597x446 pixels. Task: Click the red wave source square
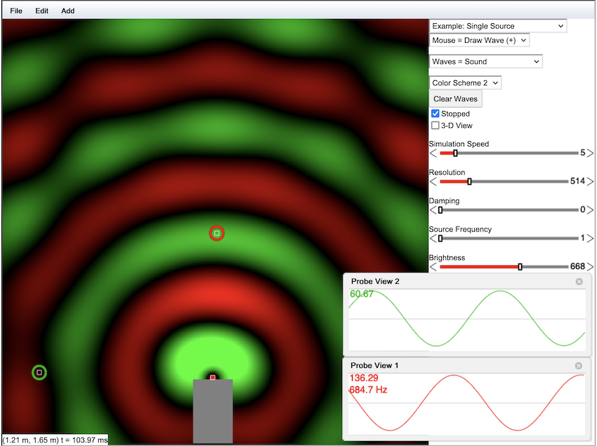click(x=213, y=377)
